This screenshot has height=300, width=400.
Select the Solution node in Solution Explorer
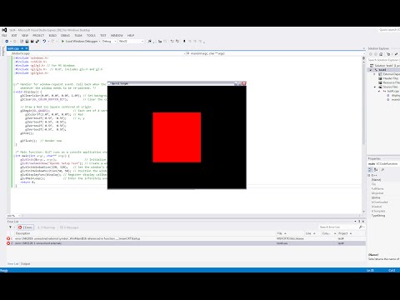pyautogui.click(x=384, y=65)
